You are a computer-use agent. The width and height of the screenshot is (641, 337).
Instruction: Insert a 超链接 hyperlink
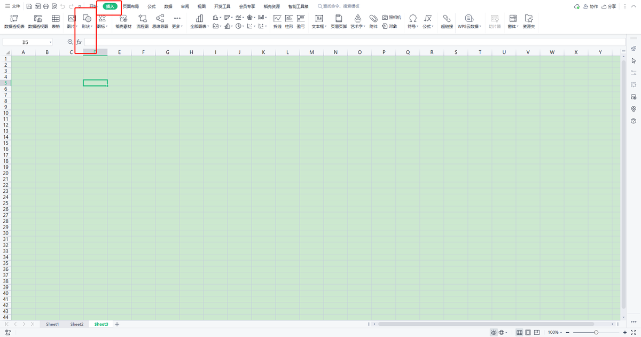[447, 21]
